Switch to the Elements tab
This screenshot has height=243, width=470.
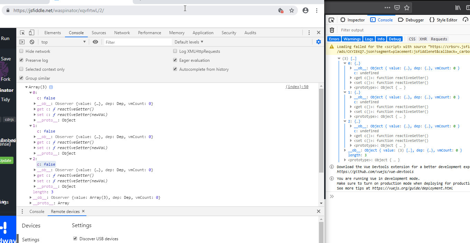click(53, 33)
